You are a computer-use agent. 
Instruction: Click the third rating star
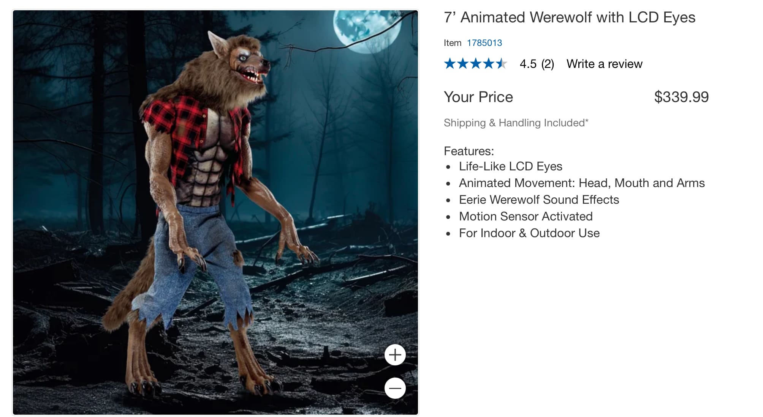[476, 64]
